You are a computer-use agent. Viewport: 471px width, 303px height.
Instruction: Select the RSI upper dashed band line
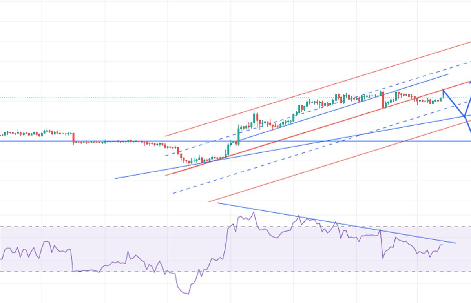[118, 227]
